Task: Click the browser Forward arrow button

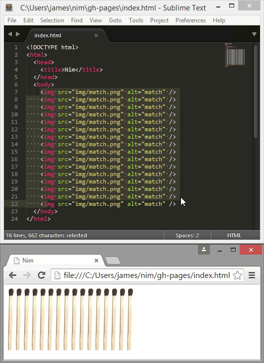Action: pos(27,275)
